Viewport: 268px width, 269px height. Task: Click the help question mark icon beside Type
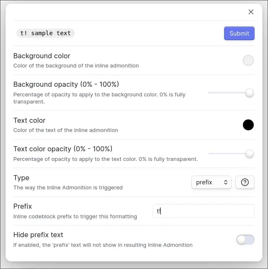point(245,182)
